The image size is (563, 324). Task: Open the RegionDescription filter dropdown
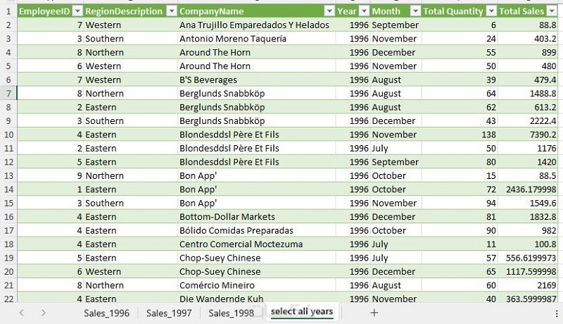(x=171, y=11)
